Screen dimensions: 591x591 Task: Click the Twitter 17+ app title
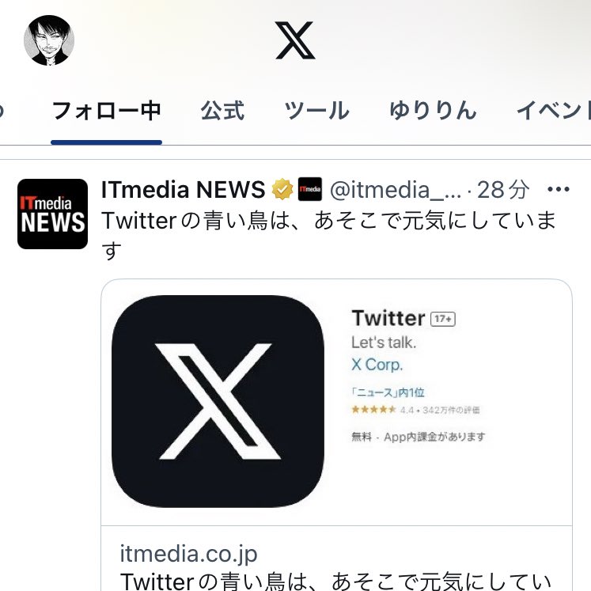click(403, 319)
